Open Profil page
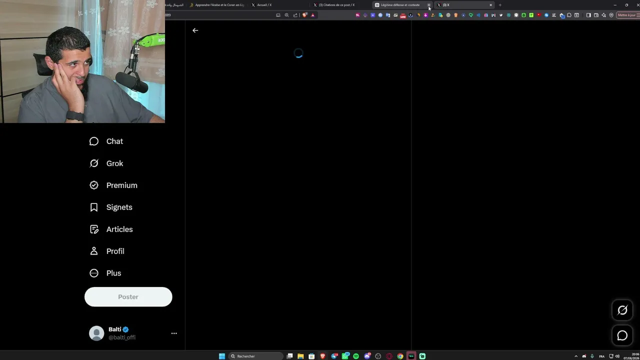The height and width of the screenshot is (360, 640). coord(106,251)
